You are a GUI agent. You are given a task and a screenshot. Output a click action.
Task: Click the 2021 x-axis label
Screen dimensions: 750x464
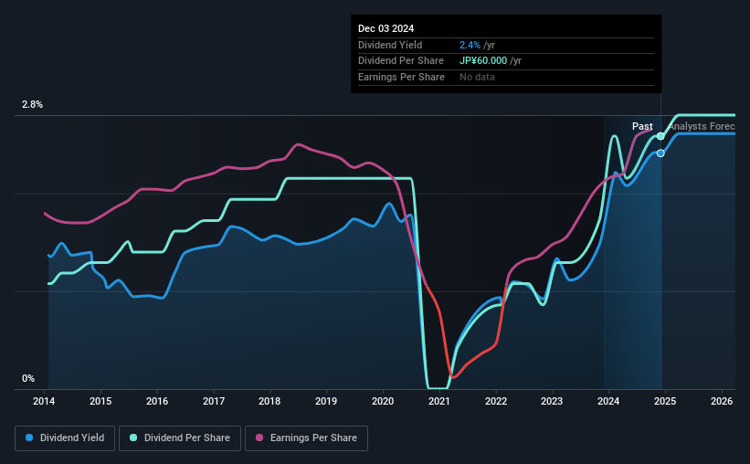click(x=439, y=401)
